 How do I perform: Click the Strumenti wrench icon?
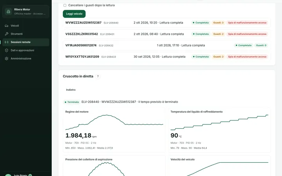7,34
